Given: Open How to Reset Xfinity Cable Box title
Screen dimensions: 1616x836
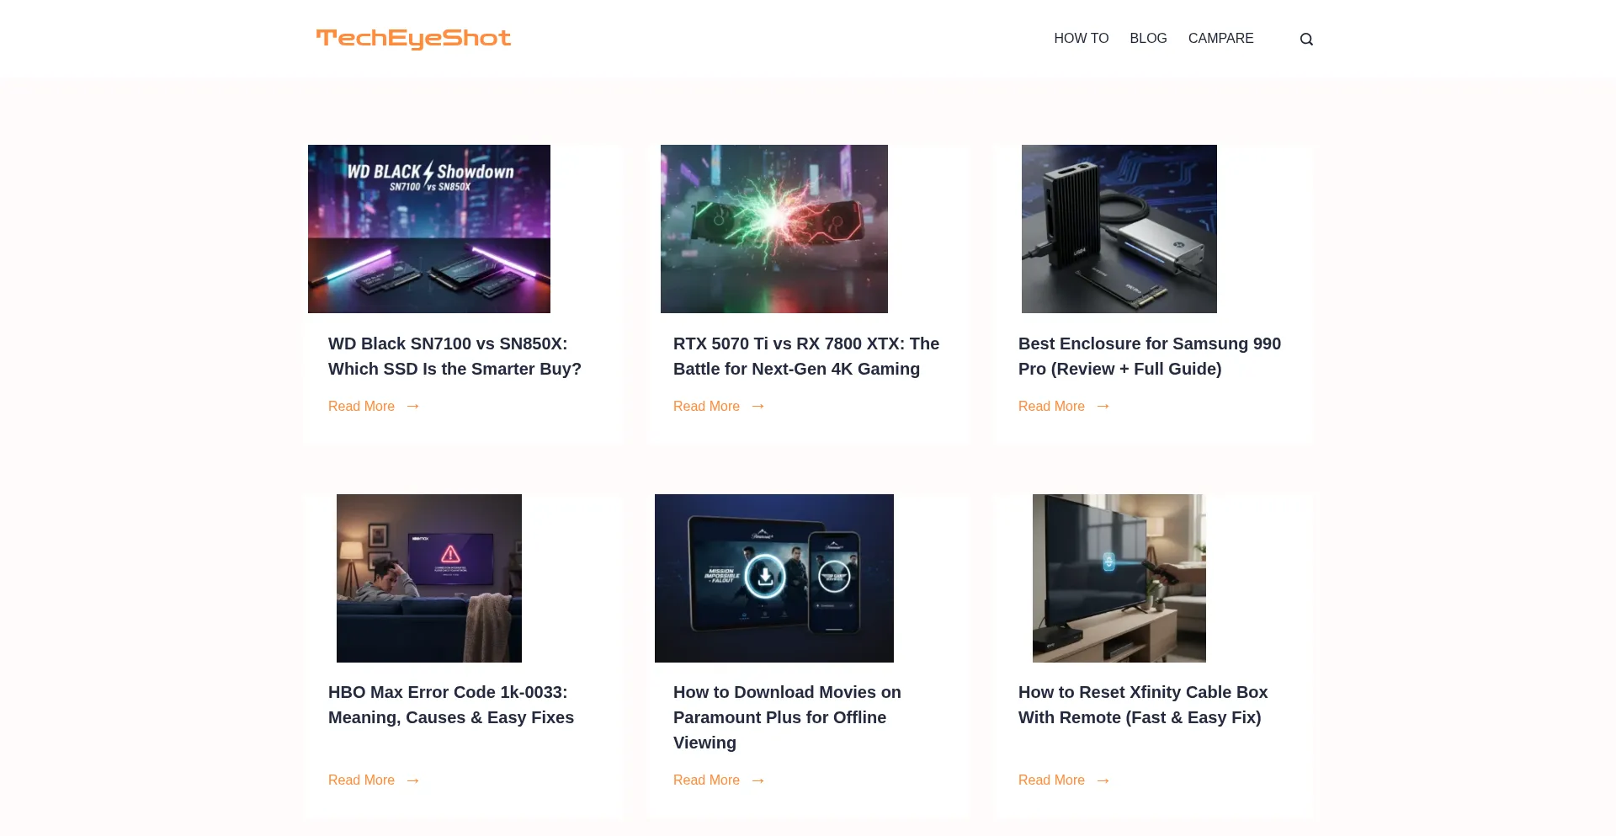Looking at the screenshot, I should (x=1143, y=705).
